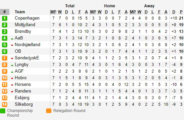This screenshot has width=184, height=120.
Task: Click the orange rank 7 badge
Action: 5,58
